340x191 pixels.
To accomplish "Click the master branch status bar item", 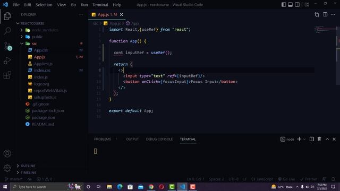I will (14, 179).
